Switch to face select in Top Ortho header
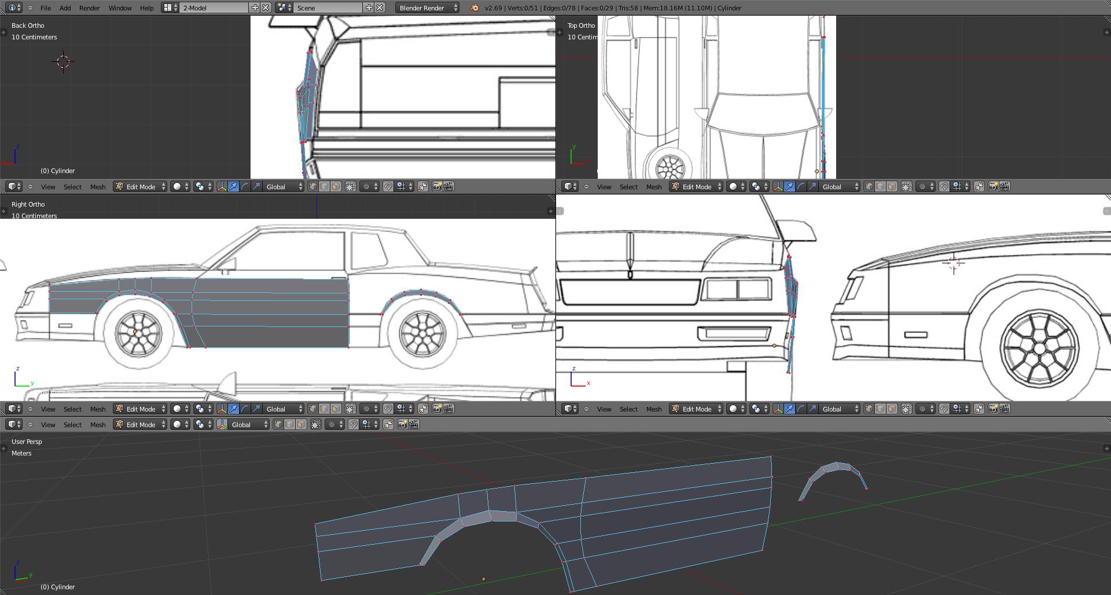The width and height of the screenshot is (1111, 595). click(892, 186)
